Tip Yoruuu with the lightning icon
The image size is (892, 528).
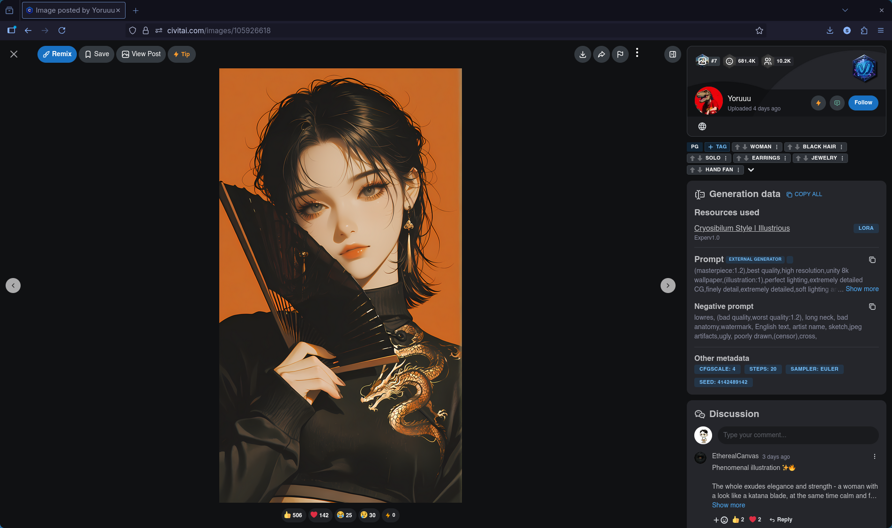[x=818, y=103]
